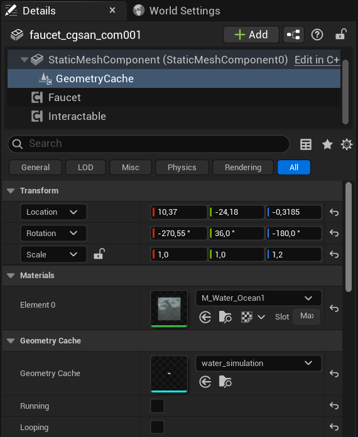Reset Looping to default
This screenshot has width=358, height=437.
click(334, 427)
